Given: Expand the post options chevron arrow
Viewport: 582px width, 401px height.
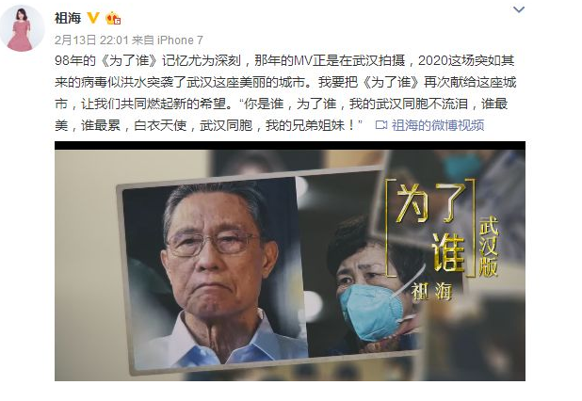Looking at the screenshot, I should 519,9.
